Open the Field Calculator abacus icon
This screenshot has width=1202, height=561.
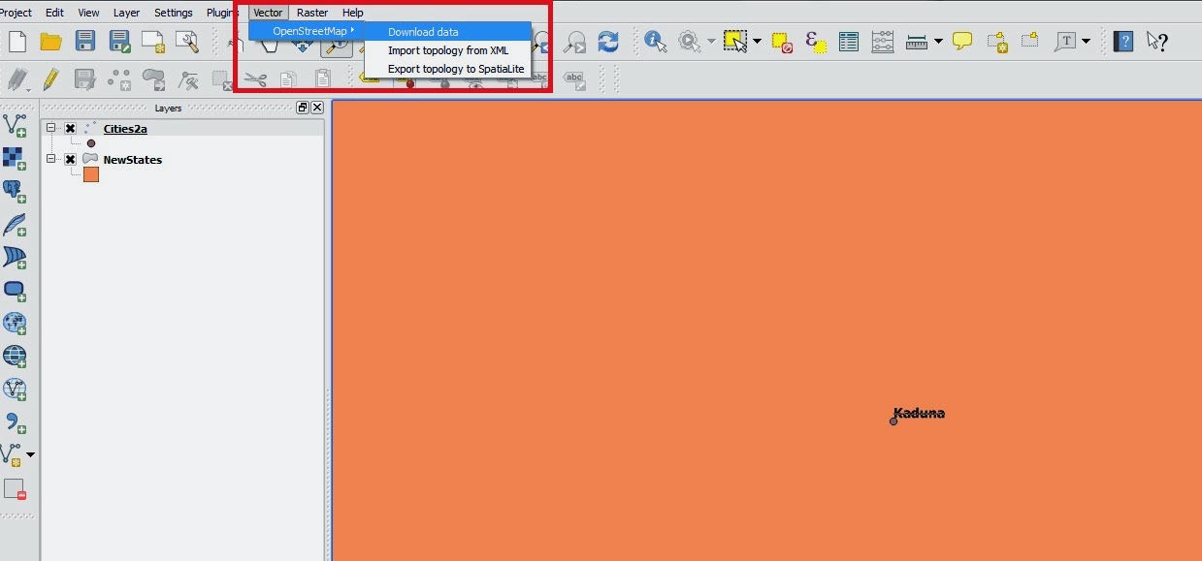click(883, 42)
